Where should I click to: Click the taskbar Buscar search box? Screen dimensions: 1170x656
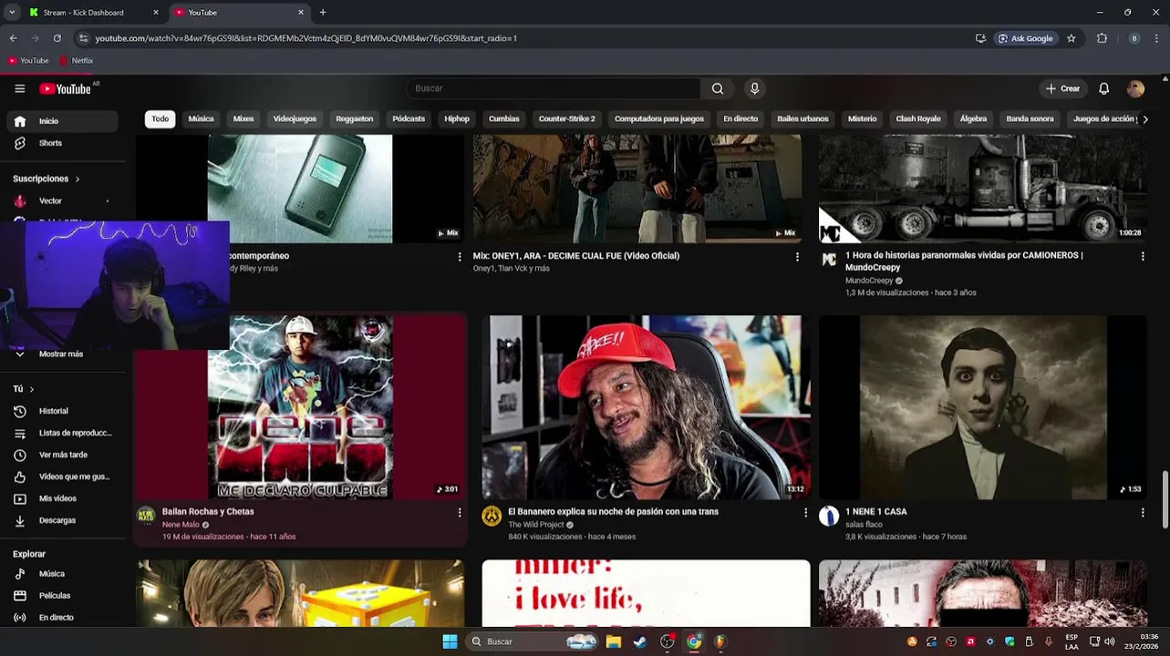tap(533, 641)
